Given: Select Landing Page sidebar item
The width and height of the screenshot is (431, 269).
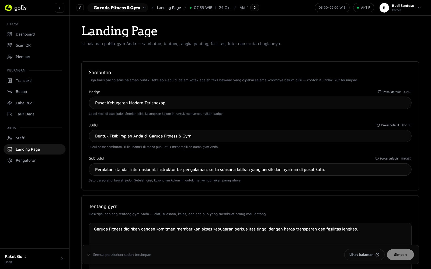Looking at the screenshot, I should [34, 149].
